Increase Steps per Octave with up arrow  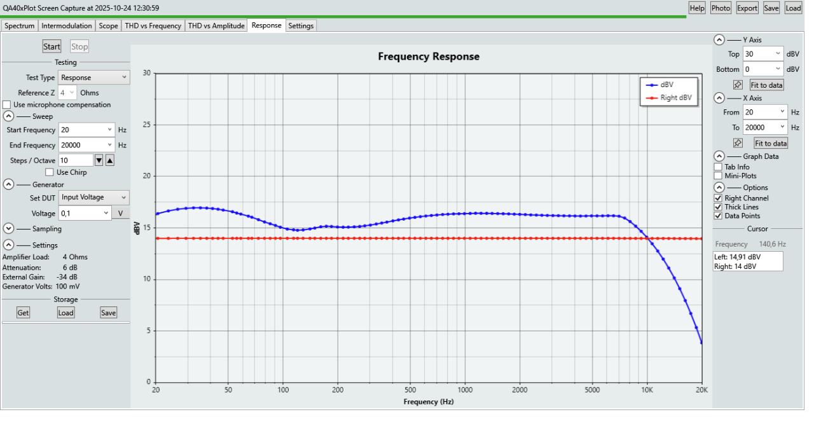point(109,160)
